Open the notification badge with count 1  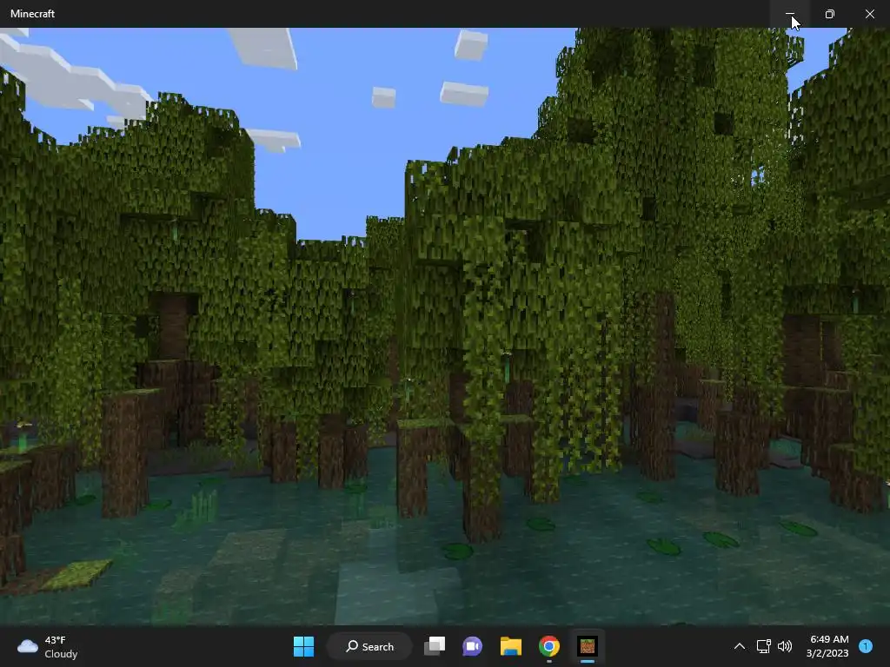coord(866,646)
